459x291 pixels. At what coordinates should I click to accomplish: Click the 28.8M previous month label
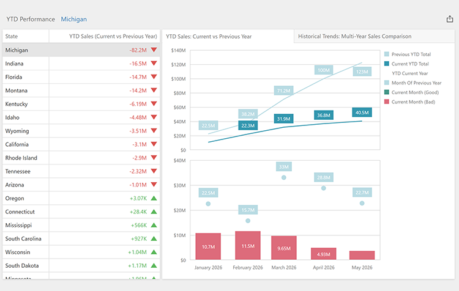tap(324, 177)
